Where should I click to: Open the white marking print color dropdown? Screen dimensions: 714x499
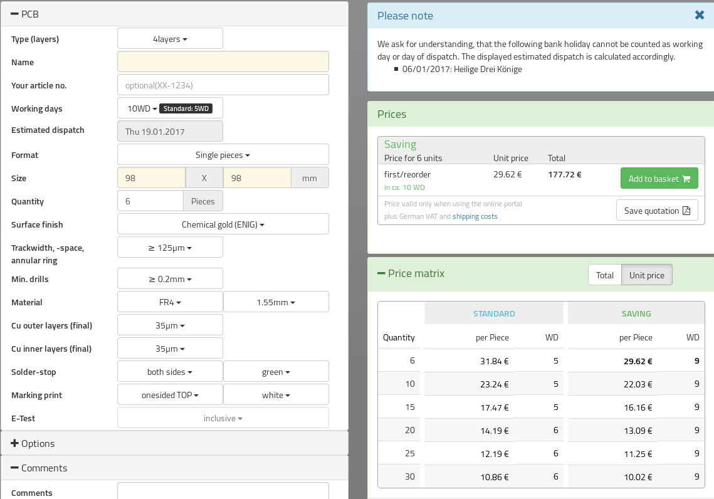click(276, 395)
